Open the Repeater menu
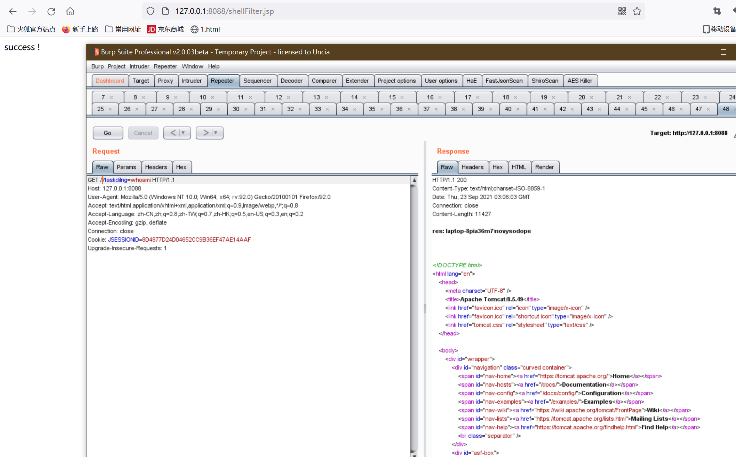Viewport: 736px width, 457px height. [165, 66]
